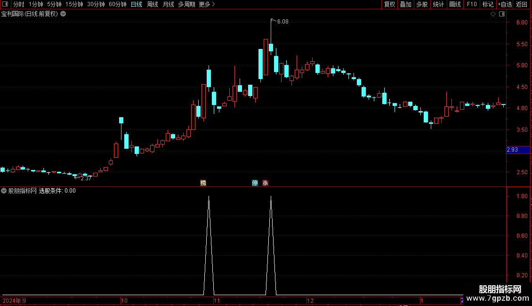
Task: Click month 11 on the time axis
Action: 217,300
